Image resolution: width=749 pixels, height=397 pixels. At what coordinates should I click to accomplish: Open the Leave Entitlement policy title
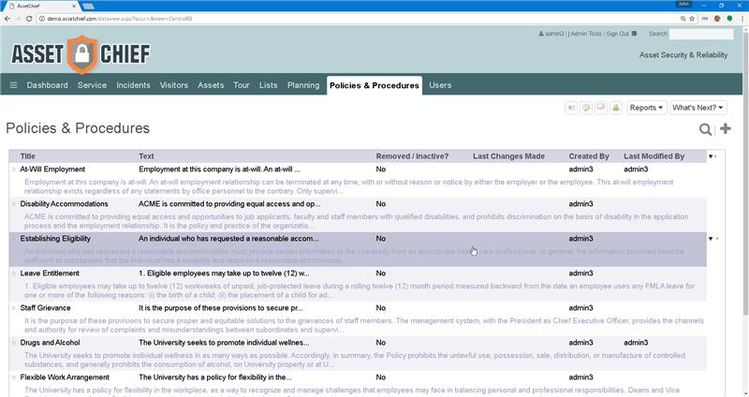(50, 273)
